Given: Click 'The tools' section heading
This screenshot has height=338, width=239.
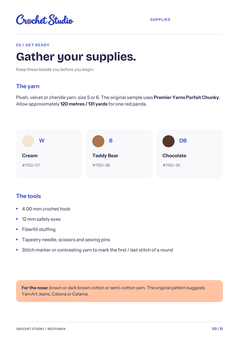Looking at the screenshot, I should 29,196.
